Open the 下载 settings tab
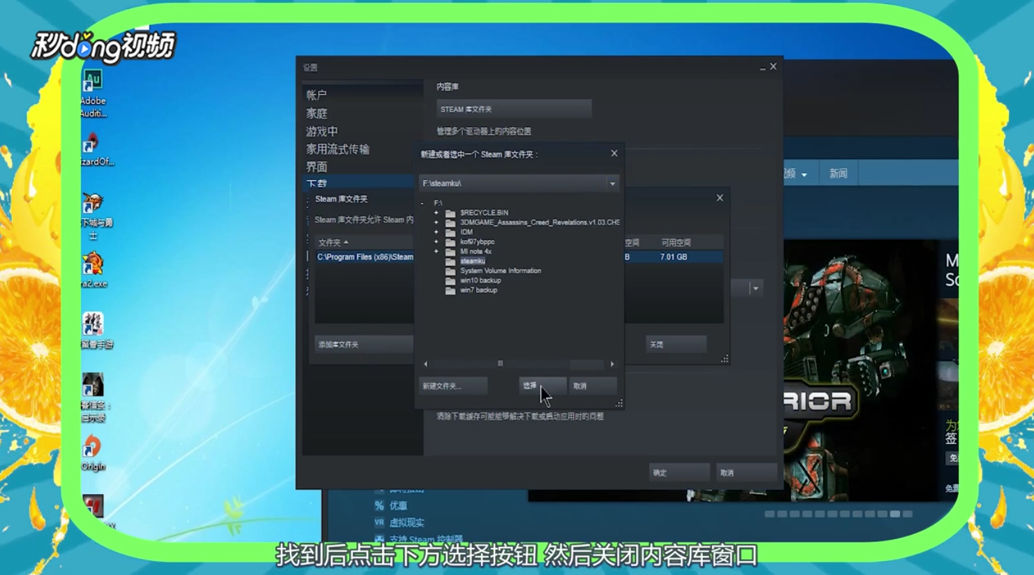 click(316, 184)
